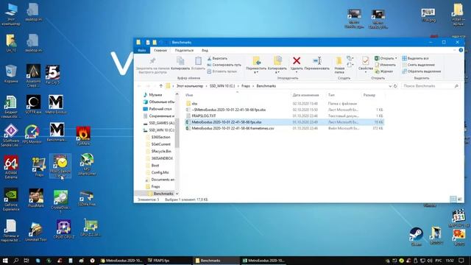Click Cut in the clipboard group

pos(218,58)
